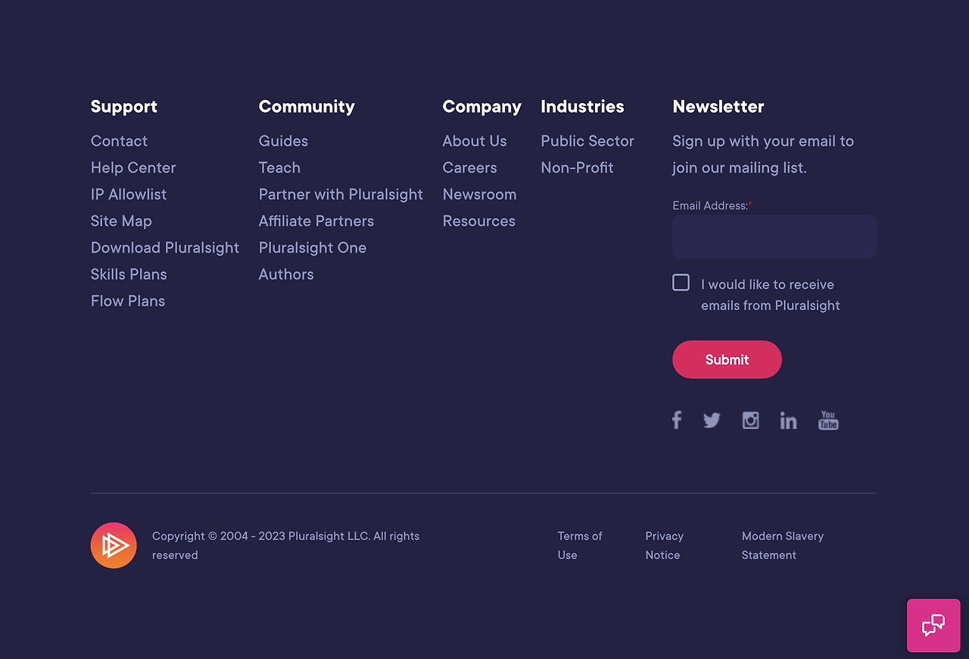Viewport: 969px width, 659px height.
Task: Click the Industries column heading
Action: point(583,107)
